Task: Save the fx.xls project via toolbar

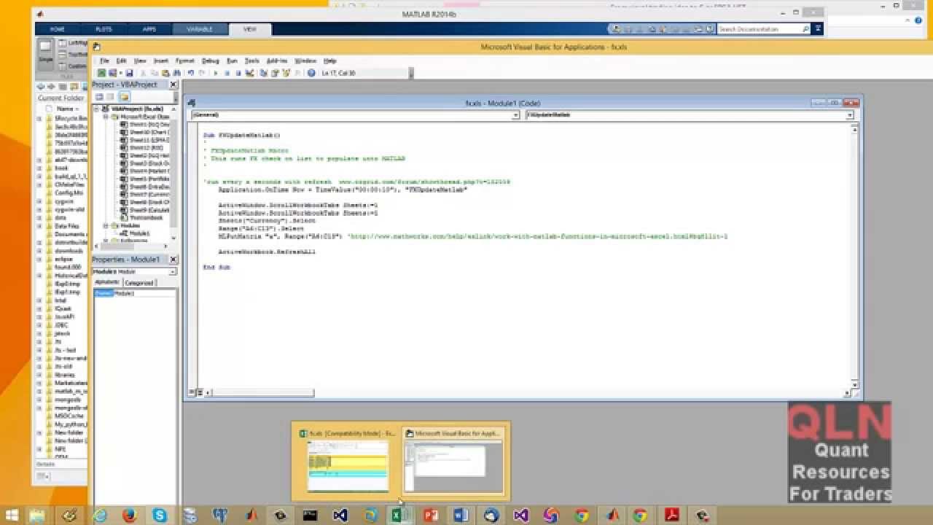Action: point(129,73)
